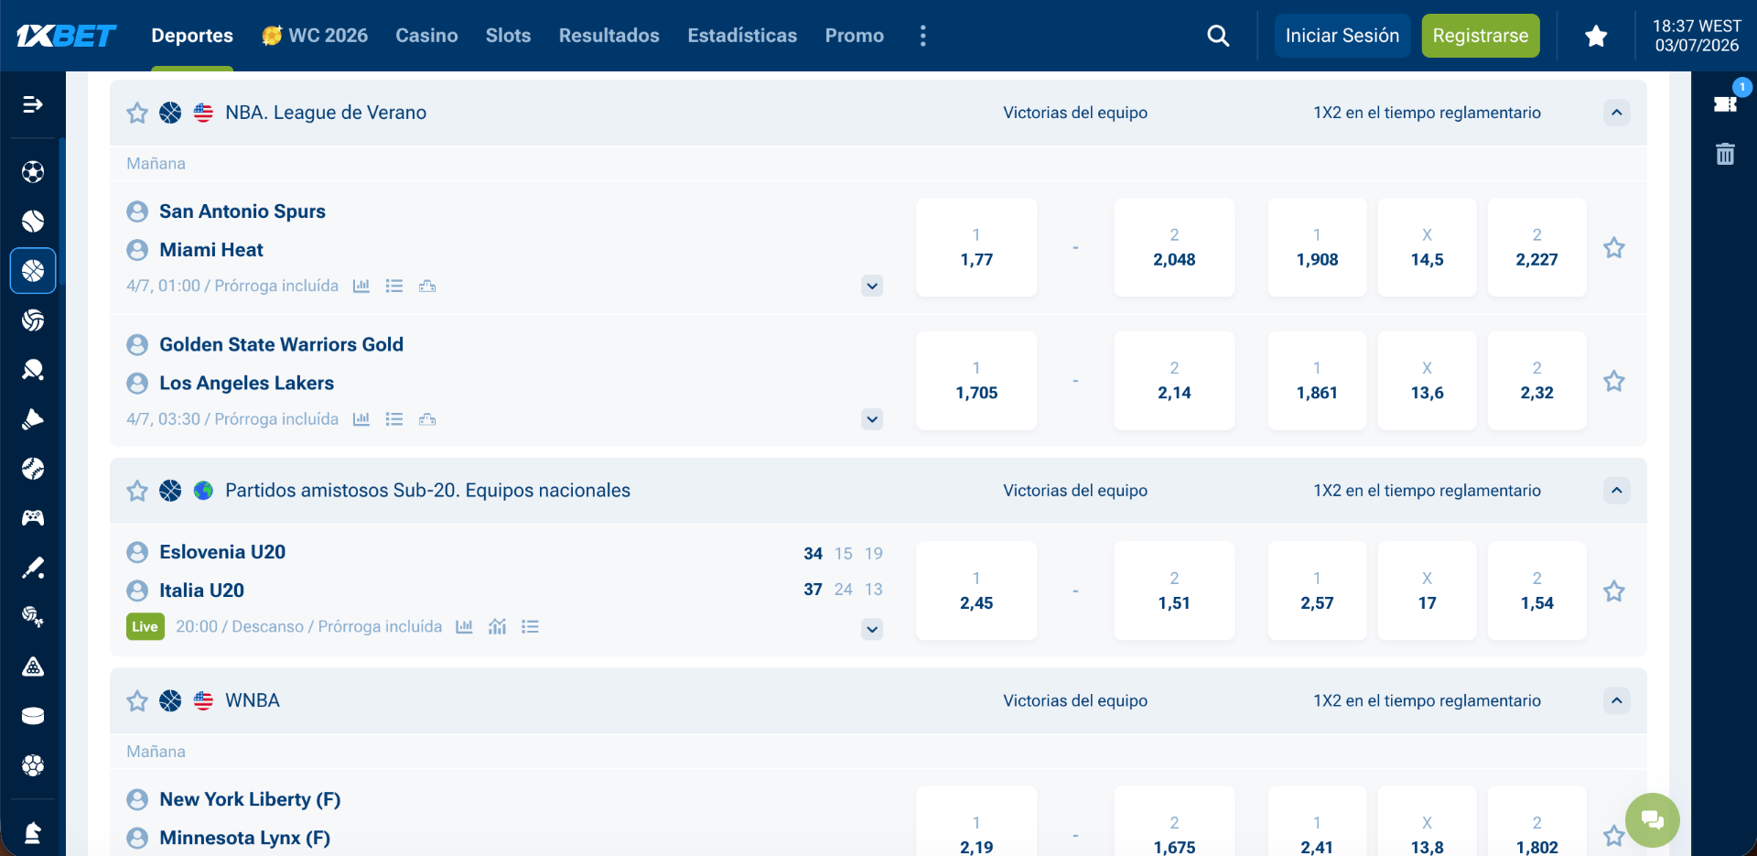
Task: Favorite the Liberty vs Lynx match
Action: (1614, 836)
